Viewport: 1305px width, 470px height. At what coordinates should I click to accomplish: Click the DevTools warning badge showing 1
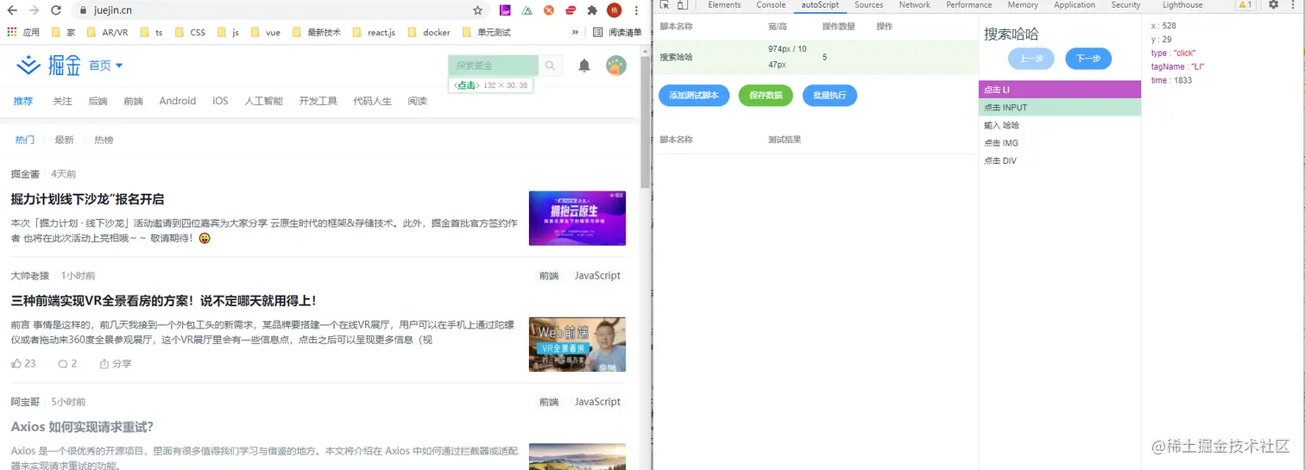tap(1245, 5)
